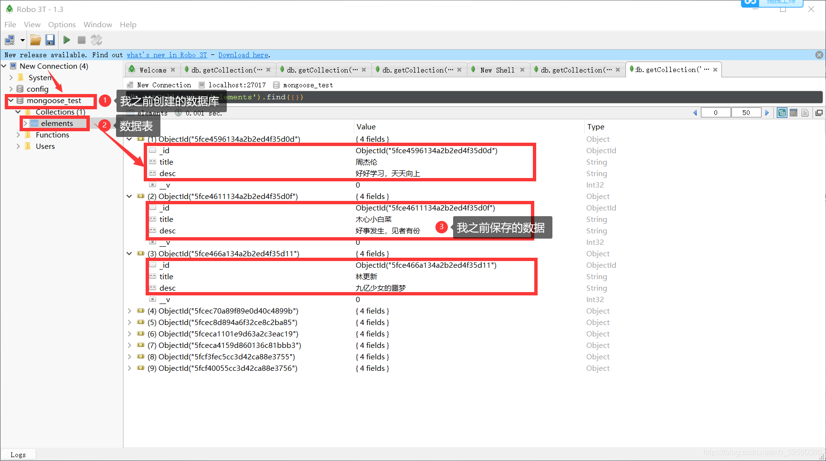The image size is (826, 461).
Task: Expand document (6) ObjectId 5fceca1101e9d63a2c3eac19
Action: [x=129, y=334]
